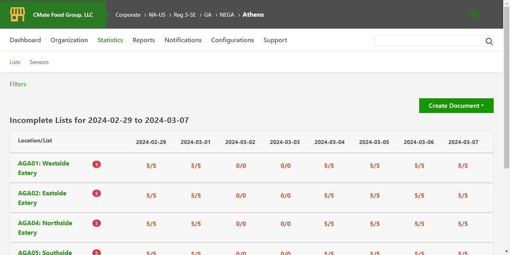Open the Notifications menu
Viewport: 510px width, 255px height.
click(183, 40)
